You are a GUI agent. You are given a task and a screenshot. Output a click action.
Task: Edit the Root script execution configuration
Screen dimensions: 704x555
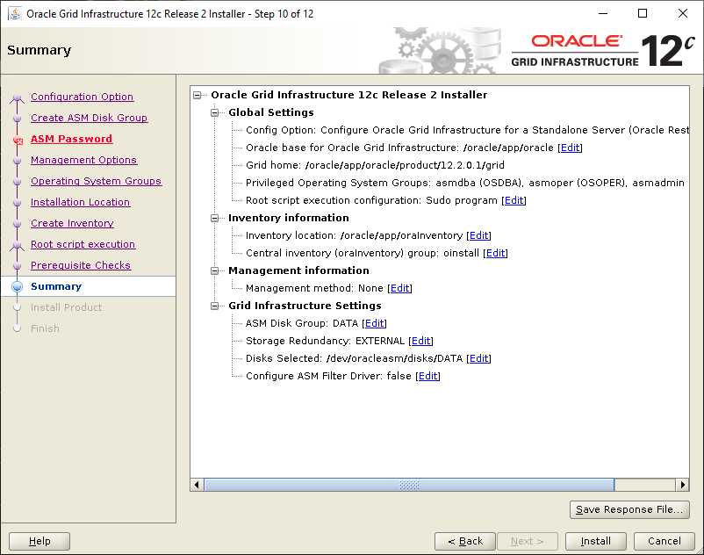514,200
